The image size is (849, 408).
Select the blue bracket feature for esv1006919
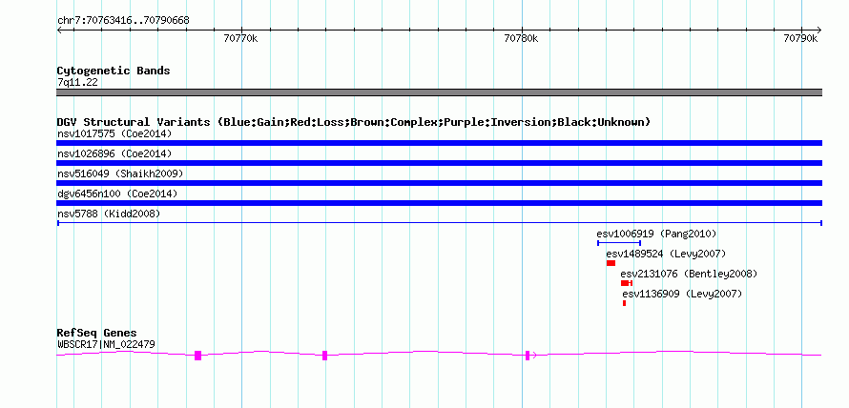pyautogui.click(x=619, y=243)
